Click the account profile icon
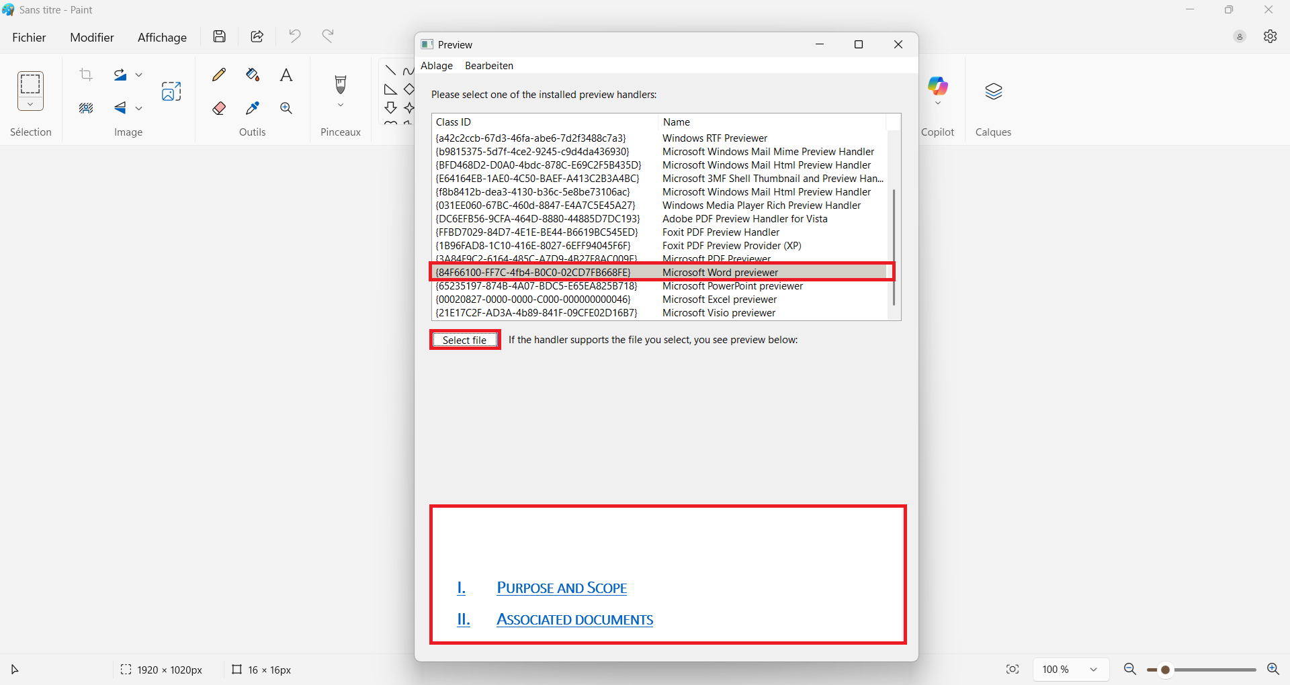Viewport: 1290px width, 685px height. (x=1240, y=36)
